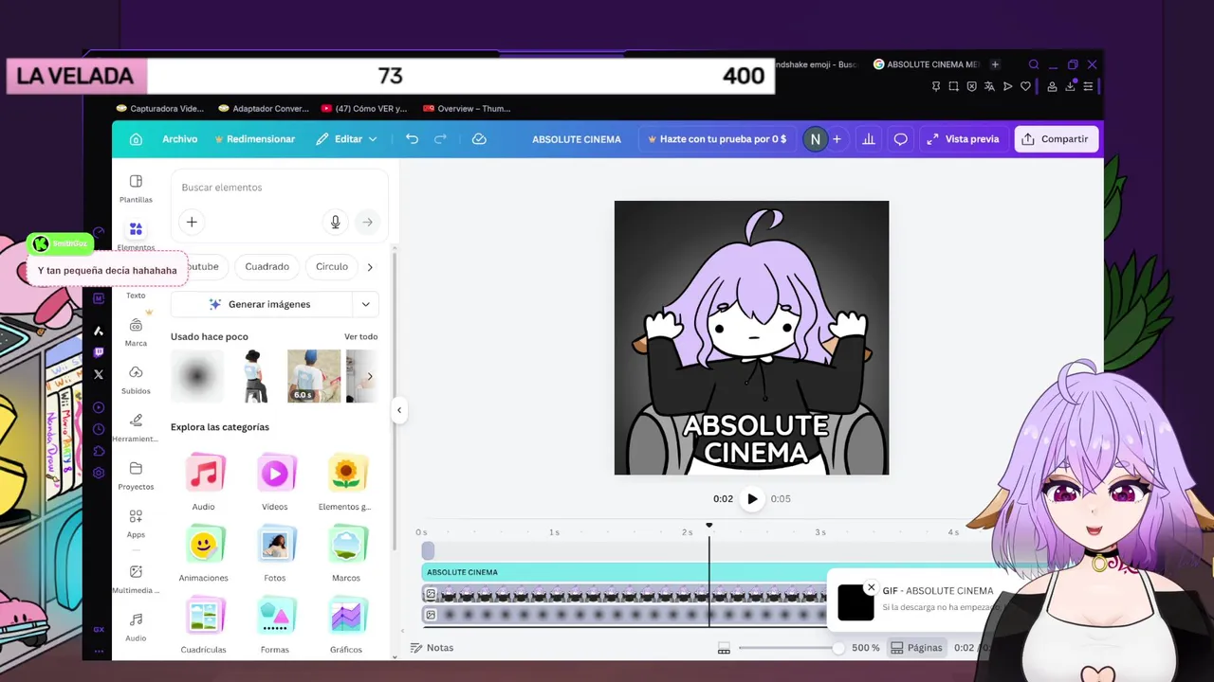1214x682 pixels.
Task: Open Adaptador Conver... bookmark
Action: click(x=264, y=109)
